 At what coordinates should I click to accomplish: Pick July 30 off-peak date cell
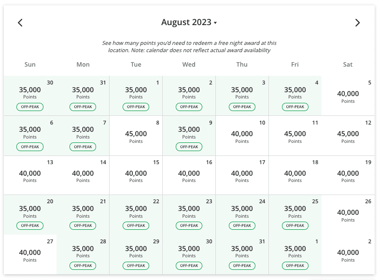(x=30, y=96)
